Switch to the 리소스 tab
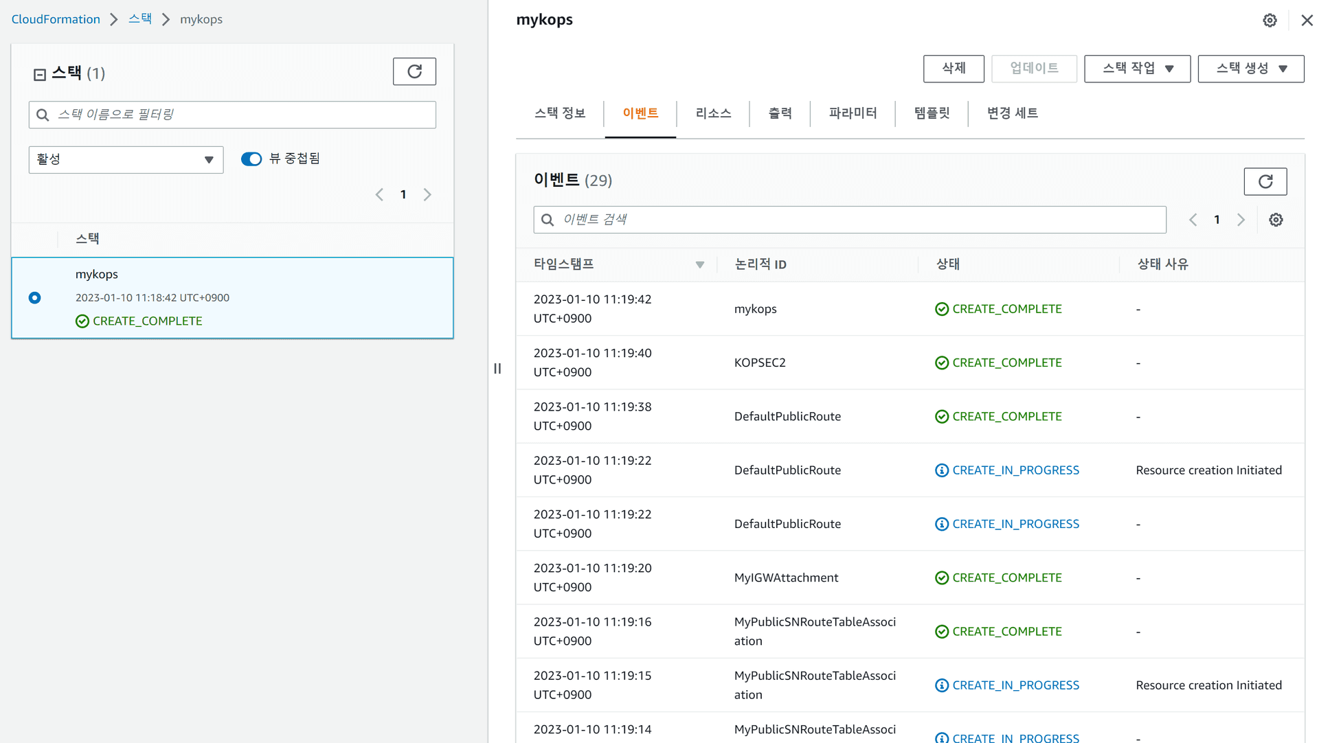Screen dimensions: 1319x743 pos(713,113)
